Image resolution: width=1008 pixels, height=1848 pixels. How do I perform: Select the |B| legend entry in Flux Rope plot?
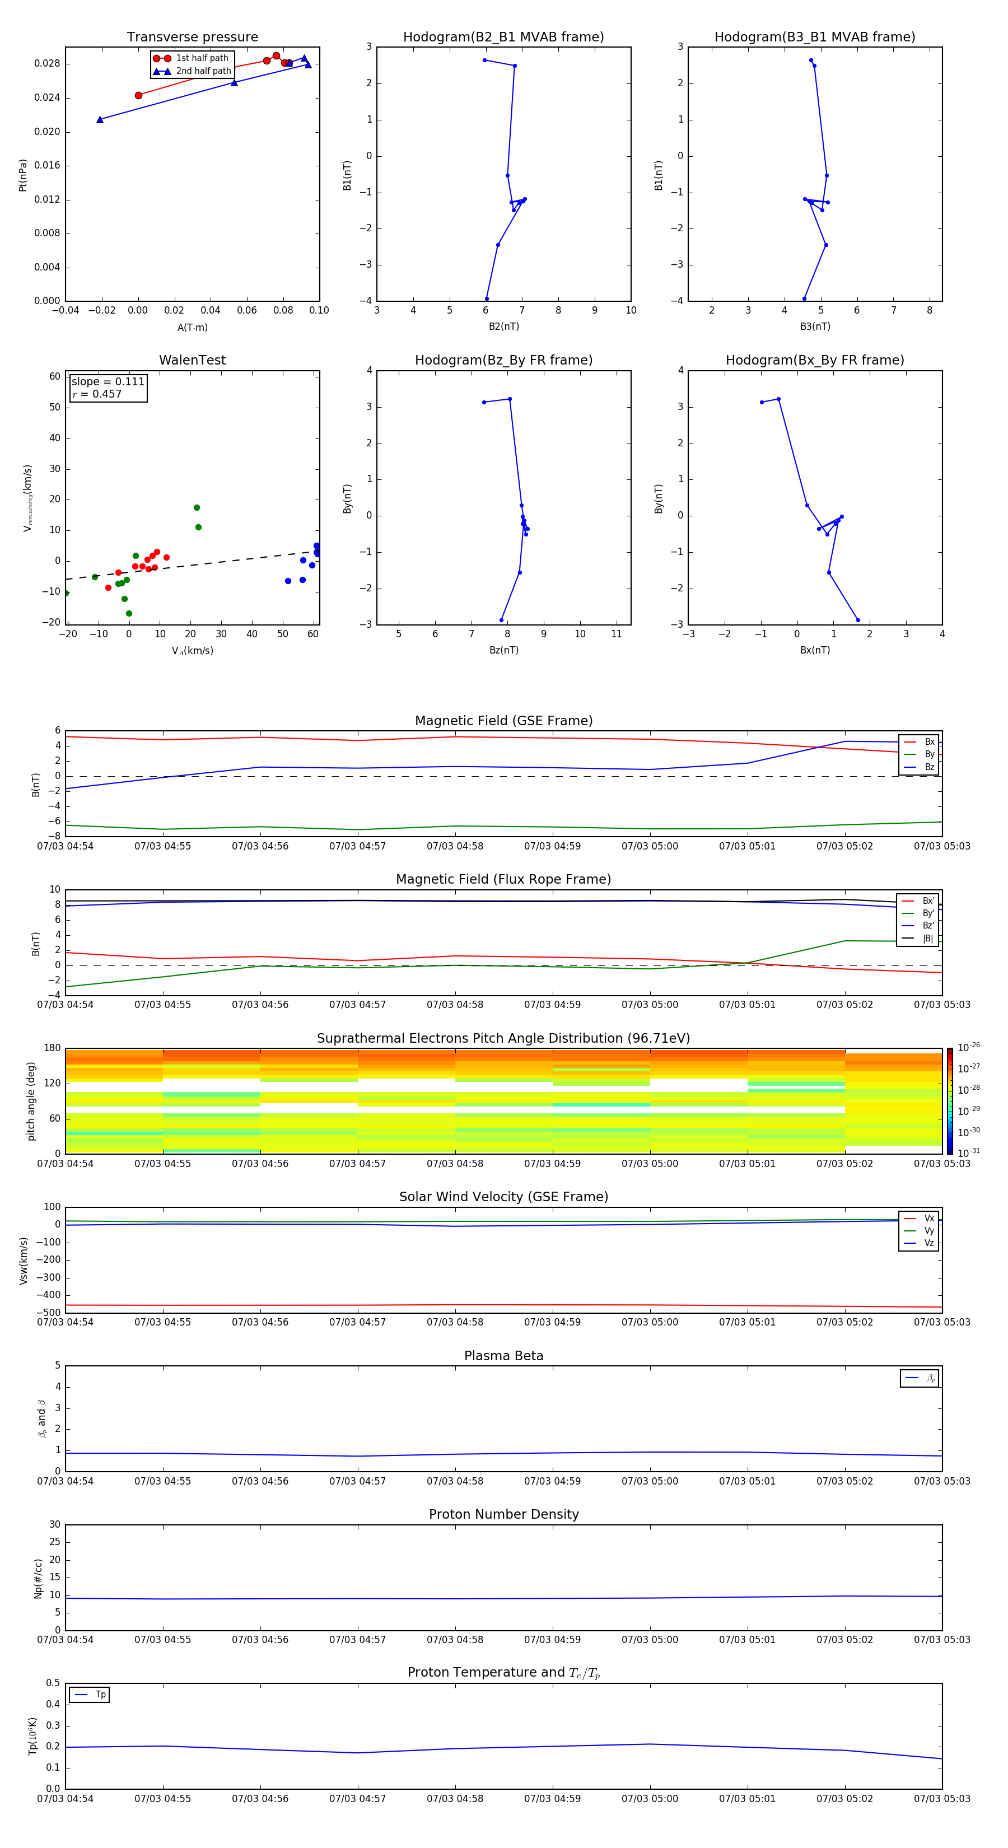pos(919,939)
